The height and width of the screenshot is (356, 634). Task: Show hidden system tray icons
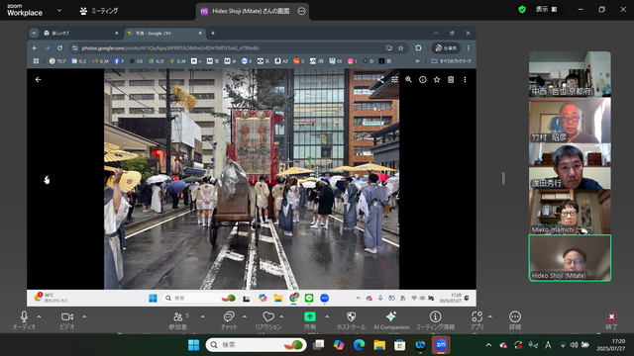coord(488,345)
